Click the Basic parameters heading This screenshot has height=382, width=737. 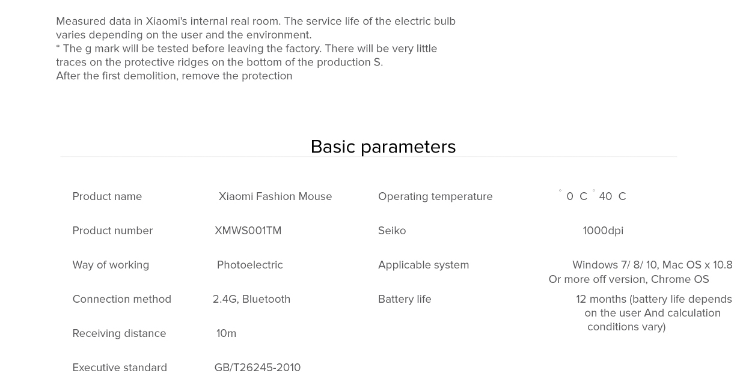(x=383, y=147)
